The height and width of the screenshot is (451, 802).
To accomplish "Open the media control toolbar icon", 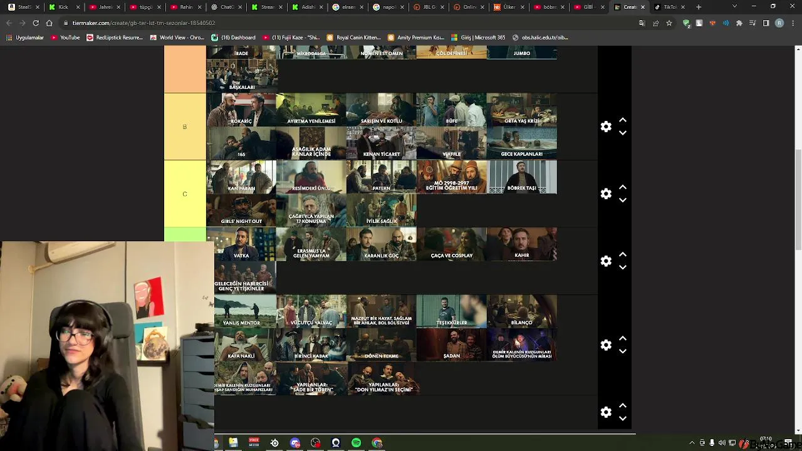I will [753, 23].
